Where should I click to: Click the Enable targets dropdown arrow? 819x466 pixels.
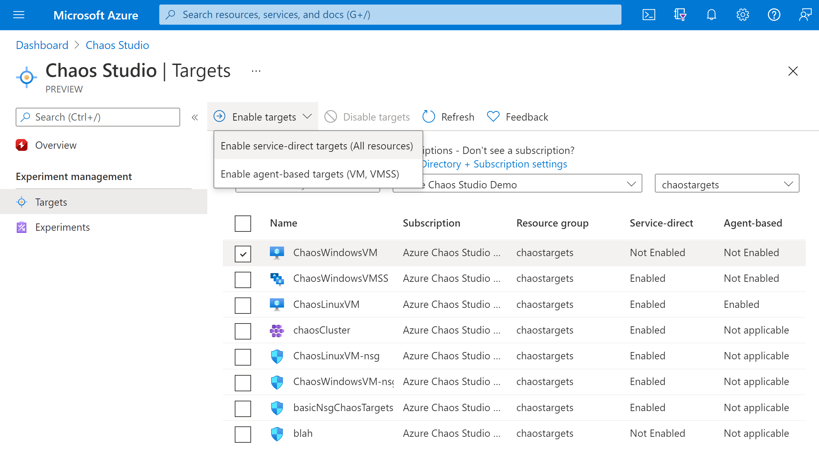308,116
